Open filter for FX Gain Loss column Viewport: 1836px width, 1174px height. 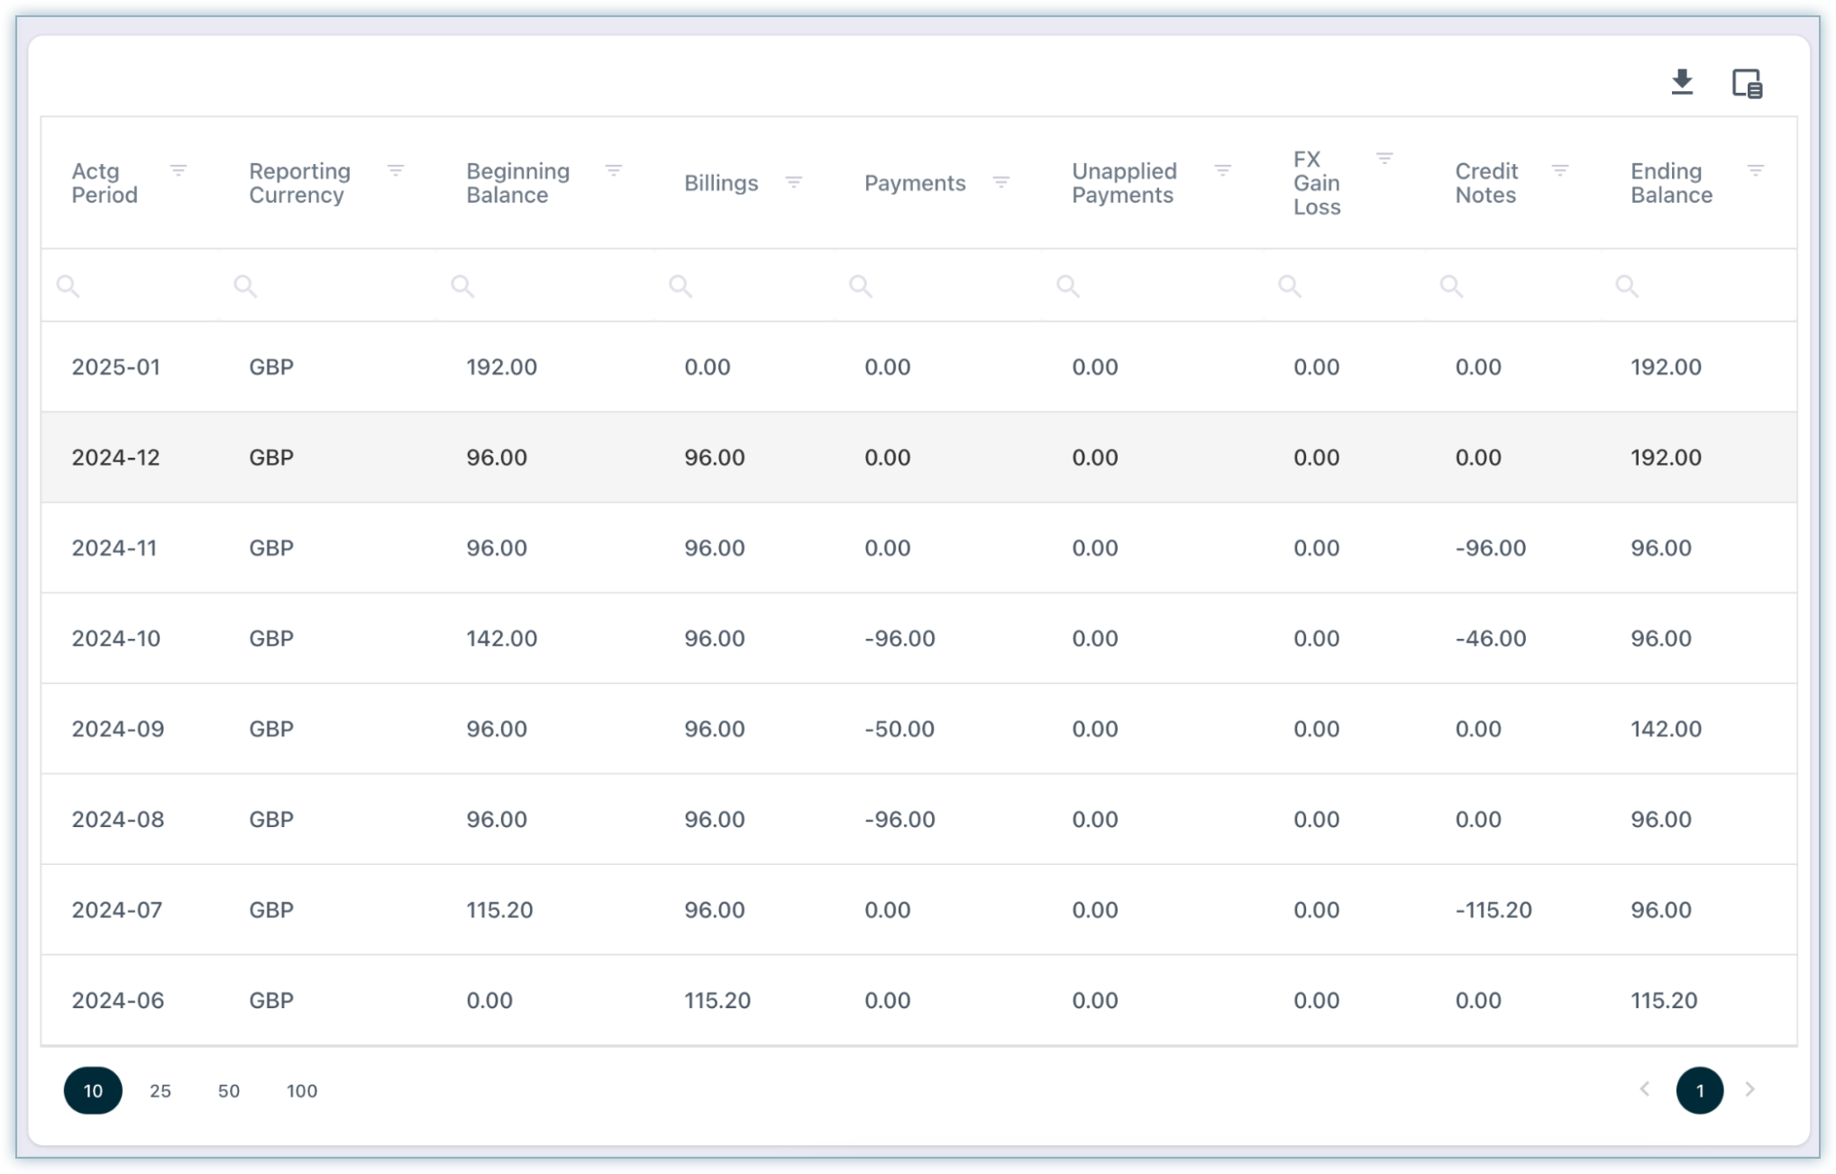(1384, 159)
